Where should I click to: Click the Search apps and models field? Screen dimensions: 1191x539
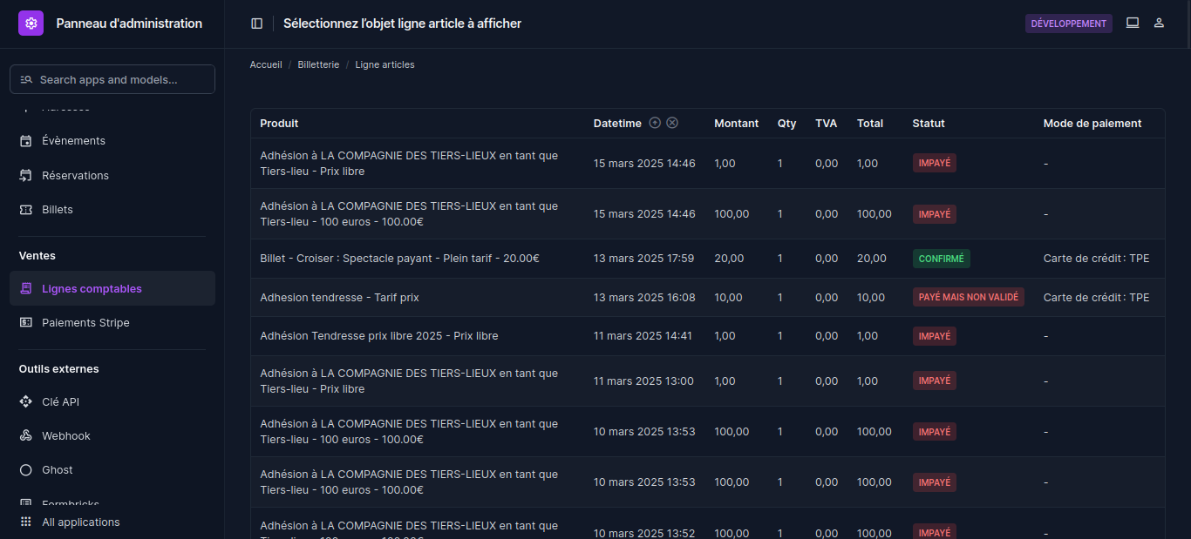pyautogui.click(x=112, y=79)
